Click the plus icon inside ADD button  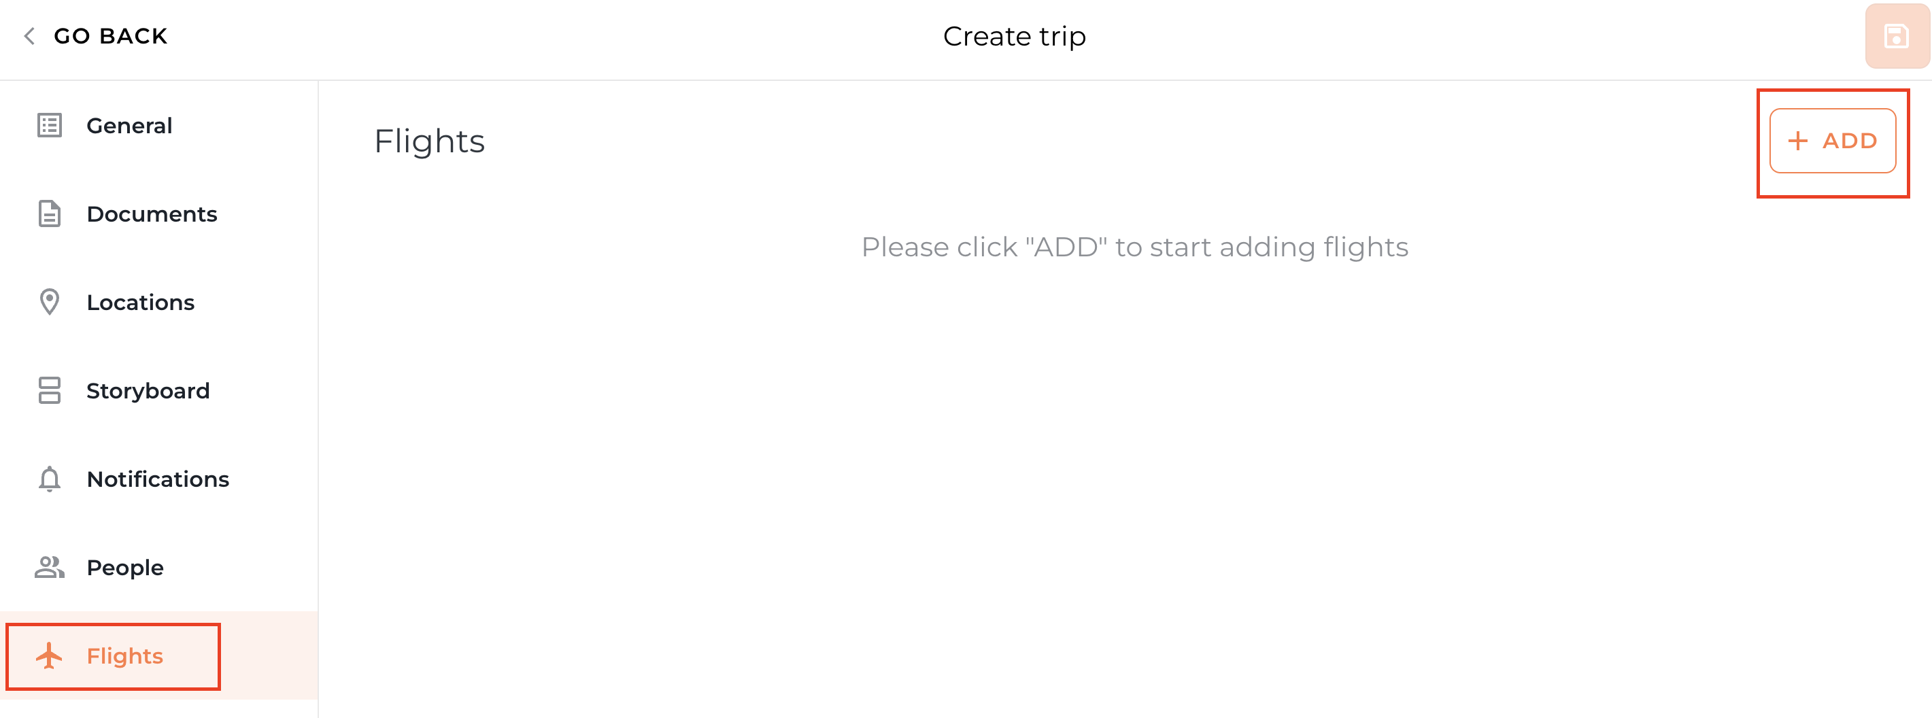1798,141
